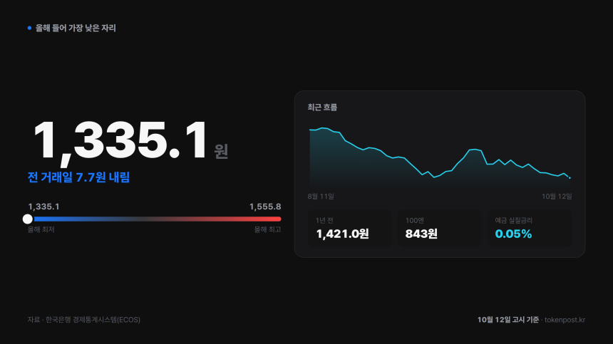Screen dimensions: 613x344
Task: Click the '올해 최저' label
Action: pos(41,229)
